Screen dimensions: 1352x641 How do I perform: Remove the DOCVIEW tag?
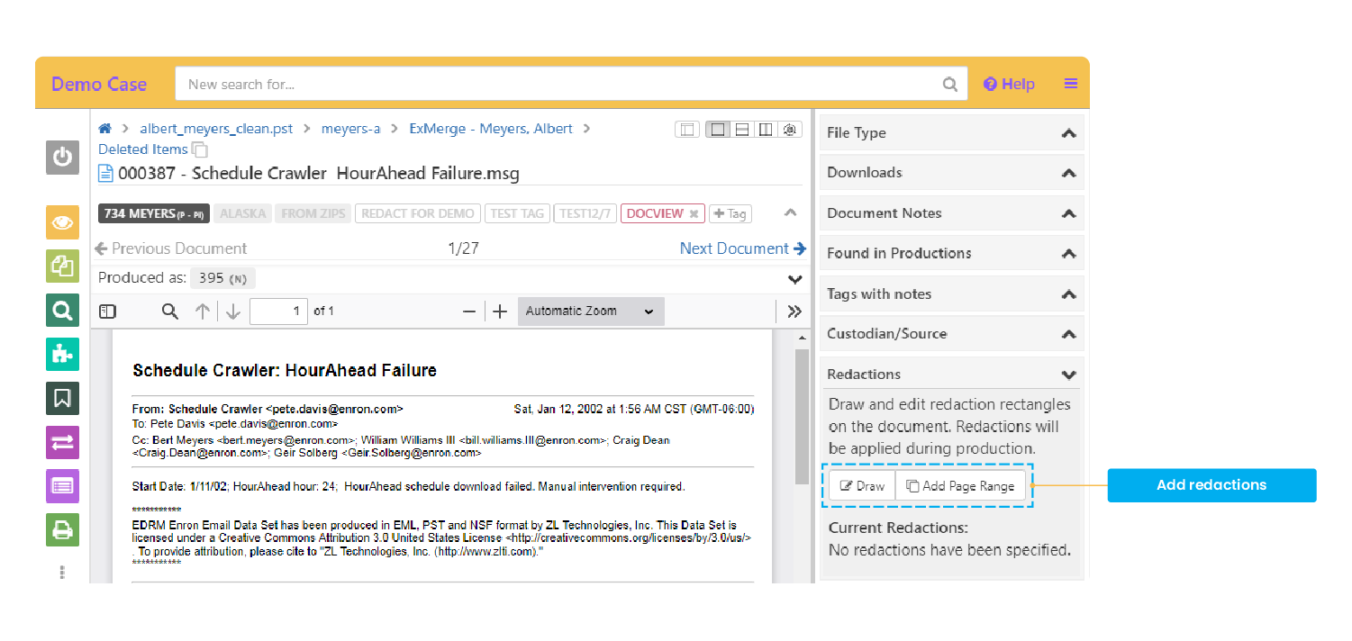(x=694, y=214)
